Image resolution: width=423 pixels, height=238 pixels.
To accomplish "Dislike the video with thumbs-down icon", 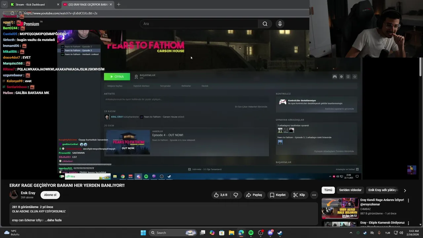I will [236, 195].
